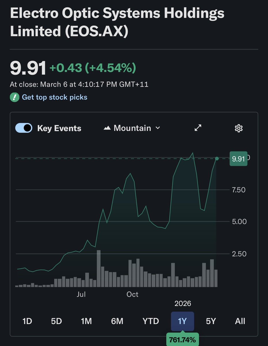Screen dimensions: 268x346
Task: Click the Mountain chart type icon
Action: pos(107,128)
